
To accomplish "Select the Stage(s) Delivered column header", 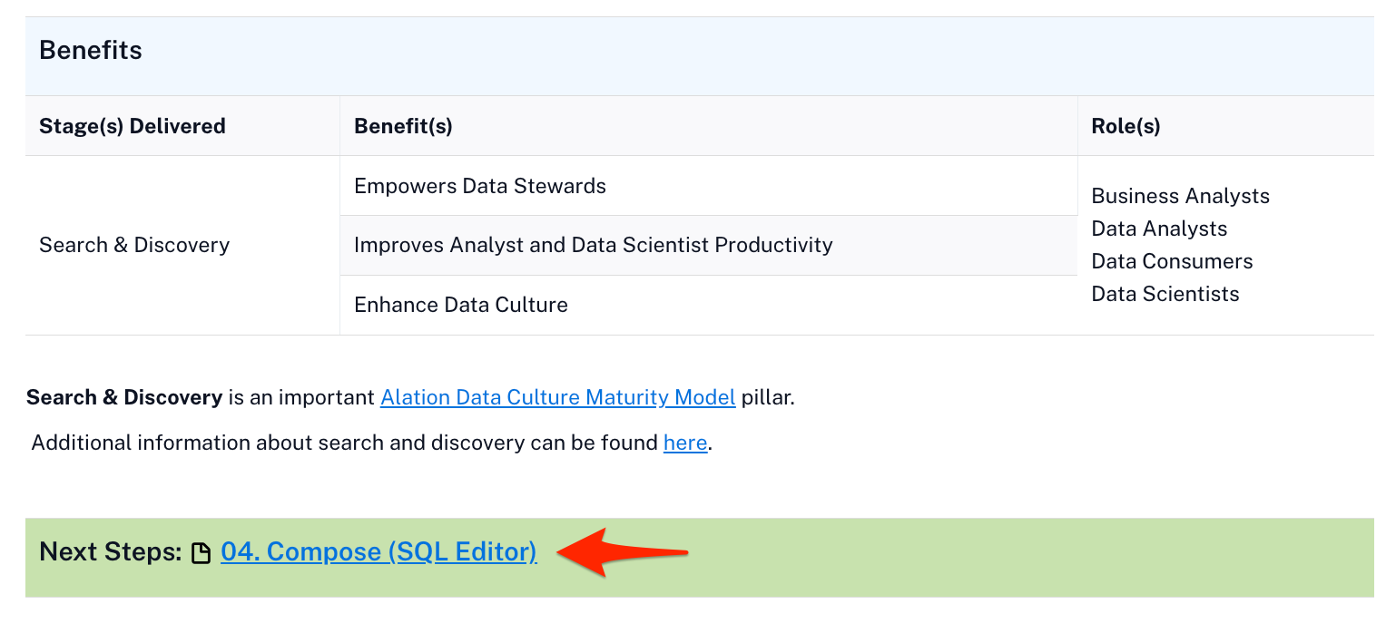I will click(133, 126).
